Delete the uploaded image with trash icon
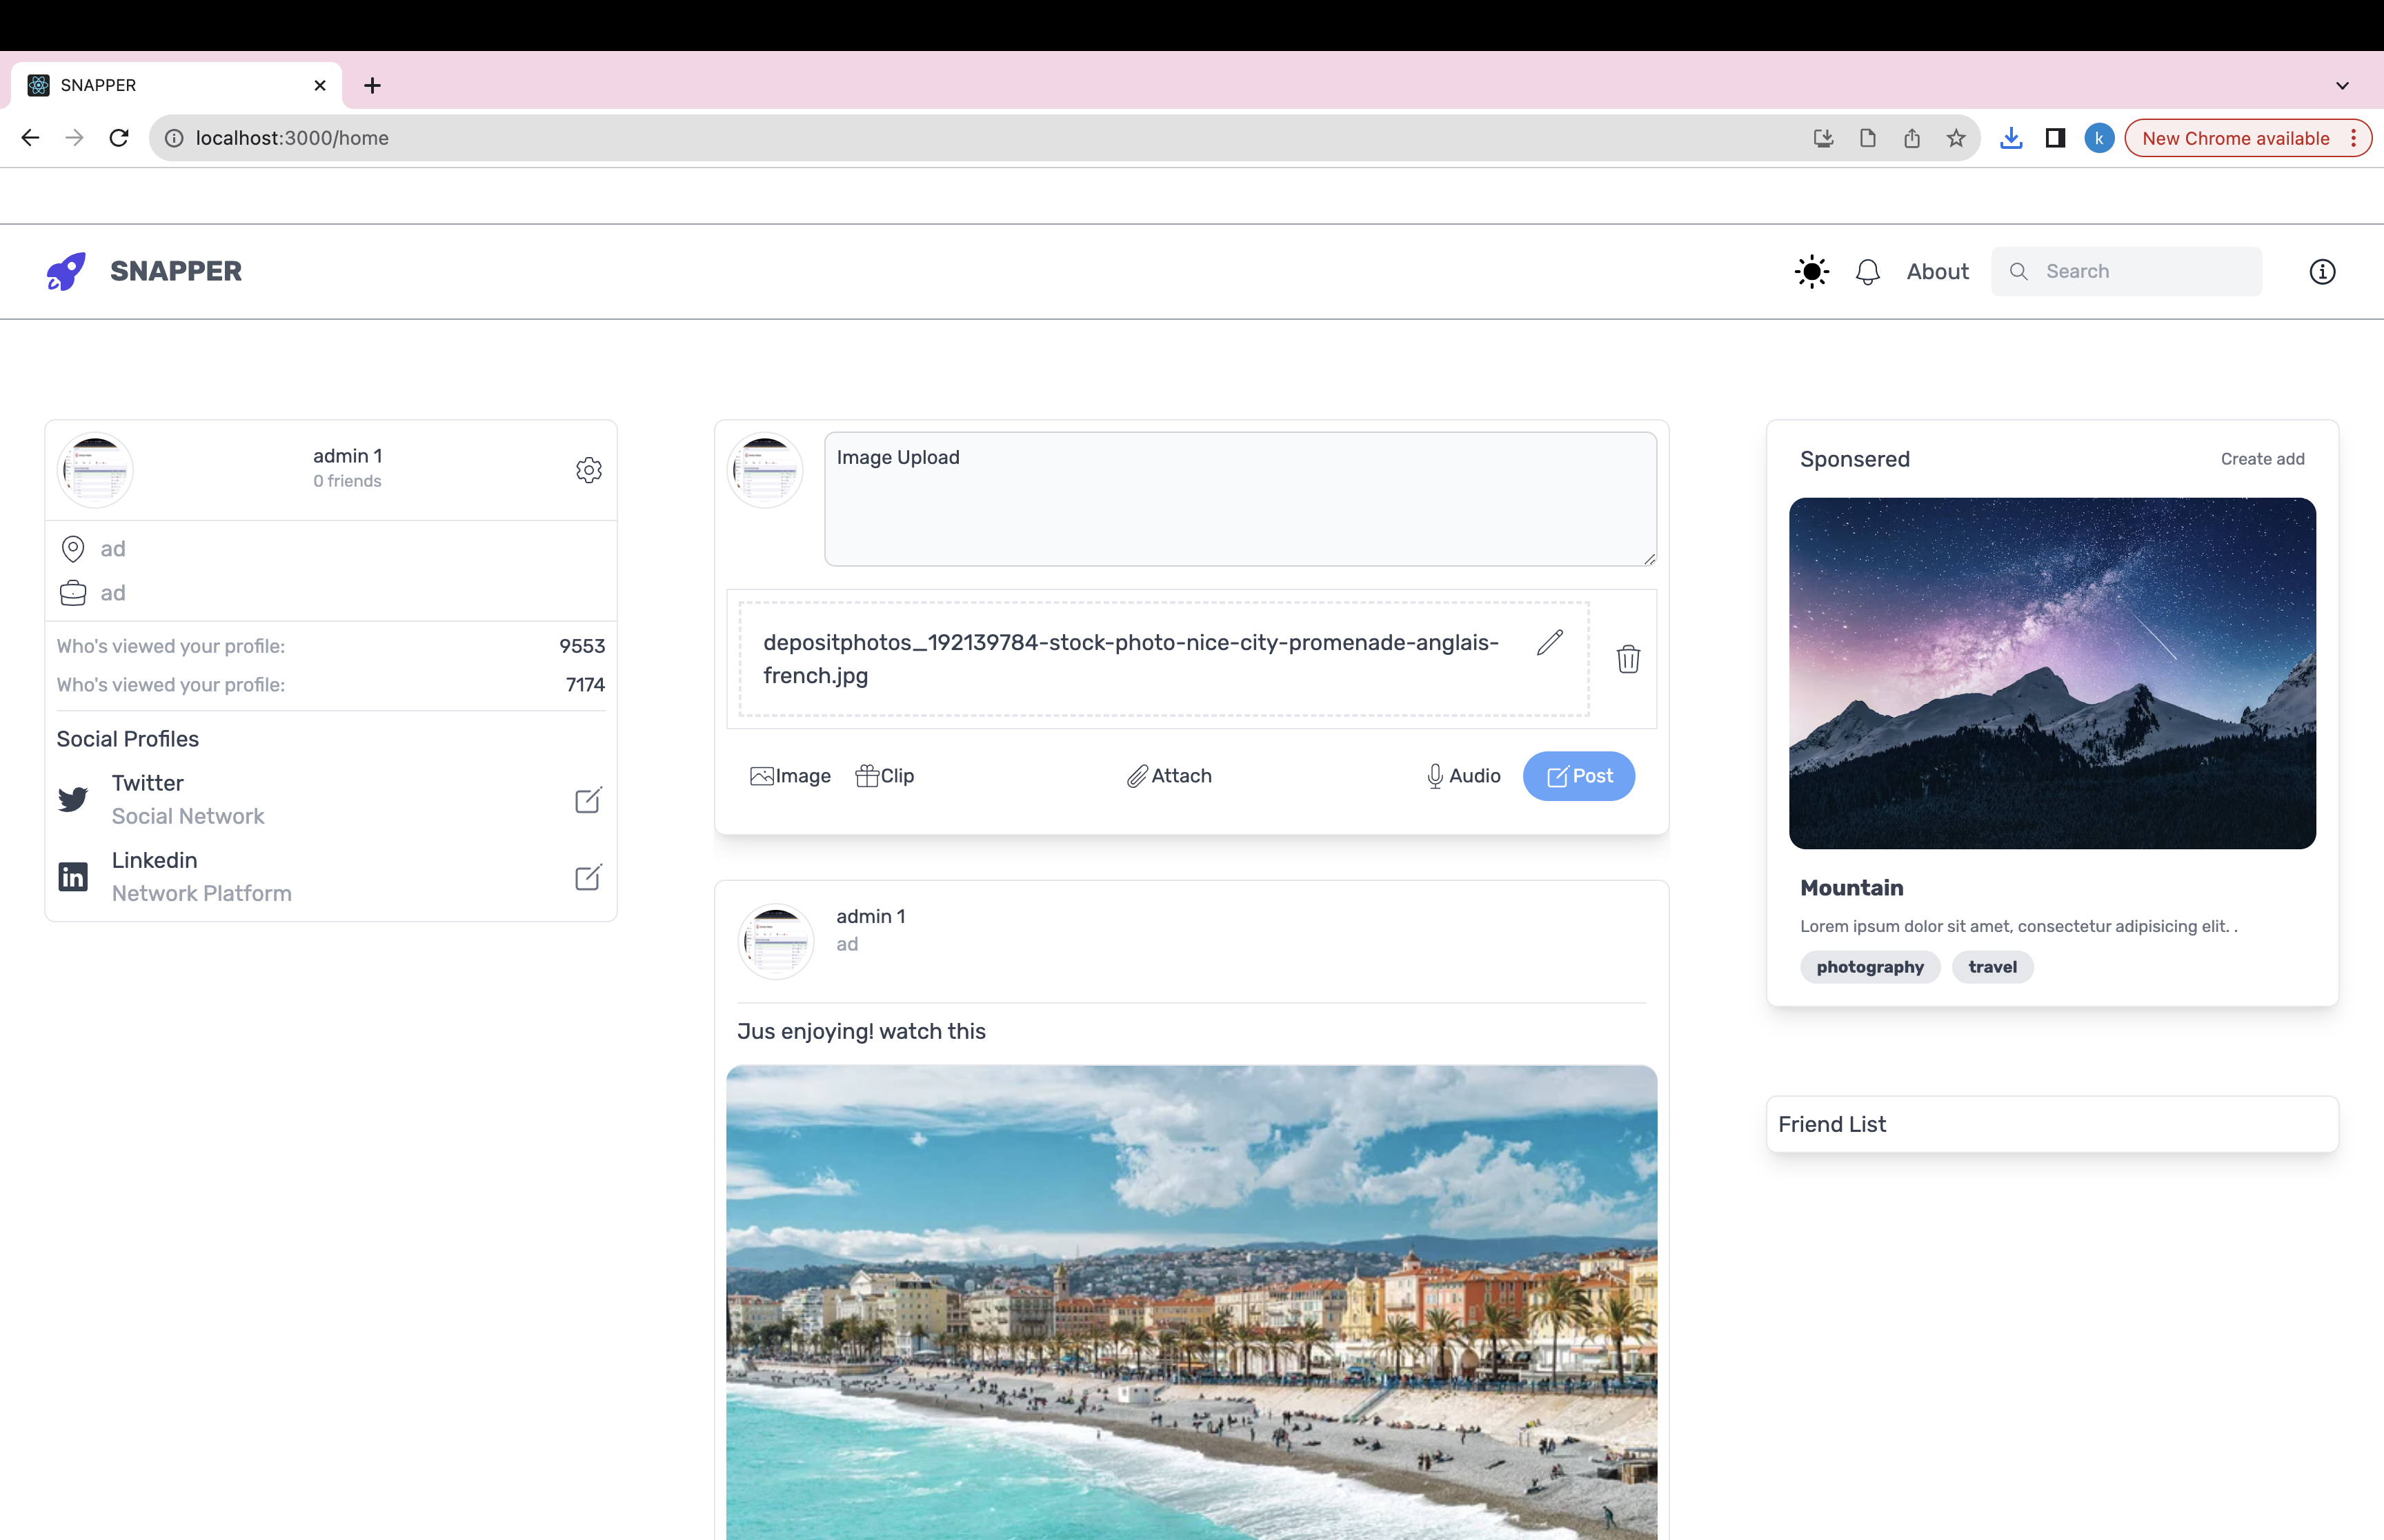Viewport: 2384px width, 1540px height. 1628,659
